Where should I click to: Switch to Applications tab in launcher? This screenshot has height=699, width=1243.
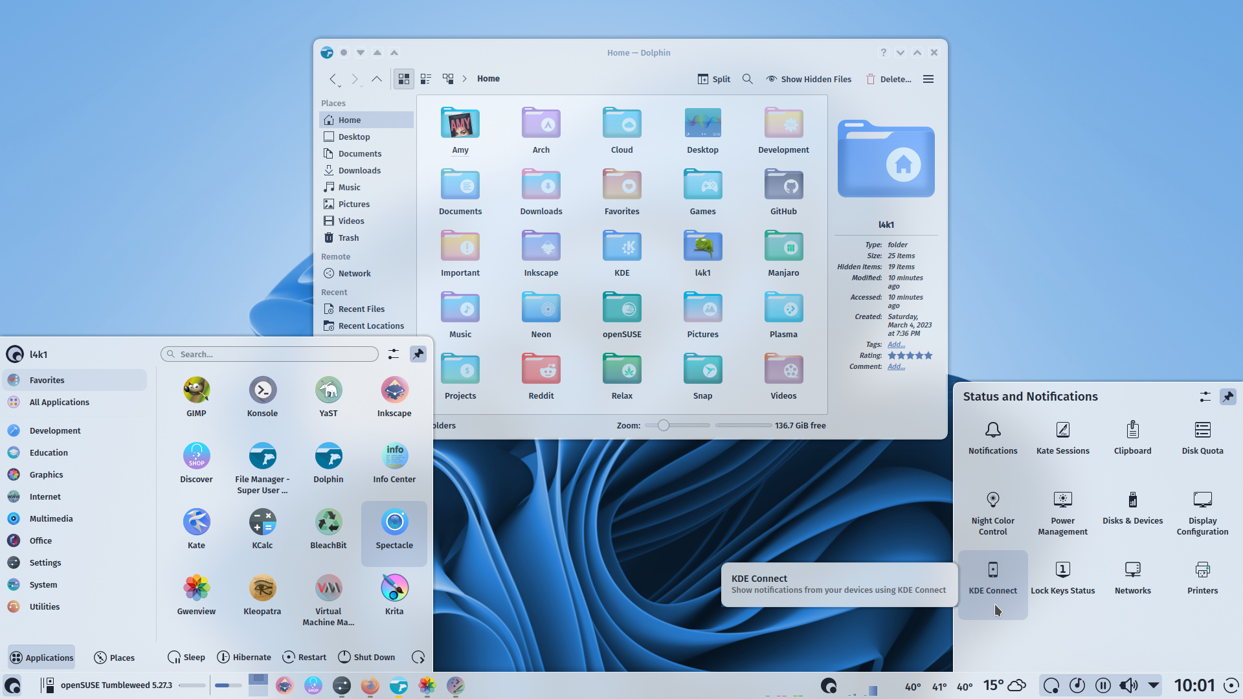coord(41,658)
